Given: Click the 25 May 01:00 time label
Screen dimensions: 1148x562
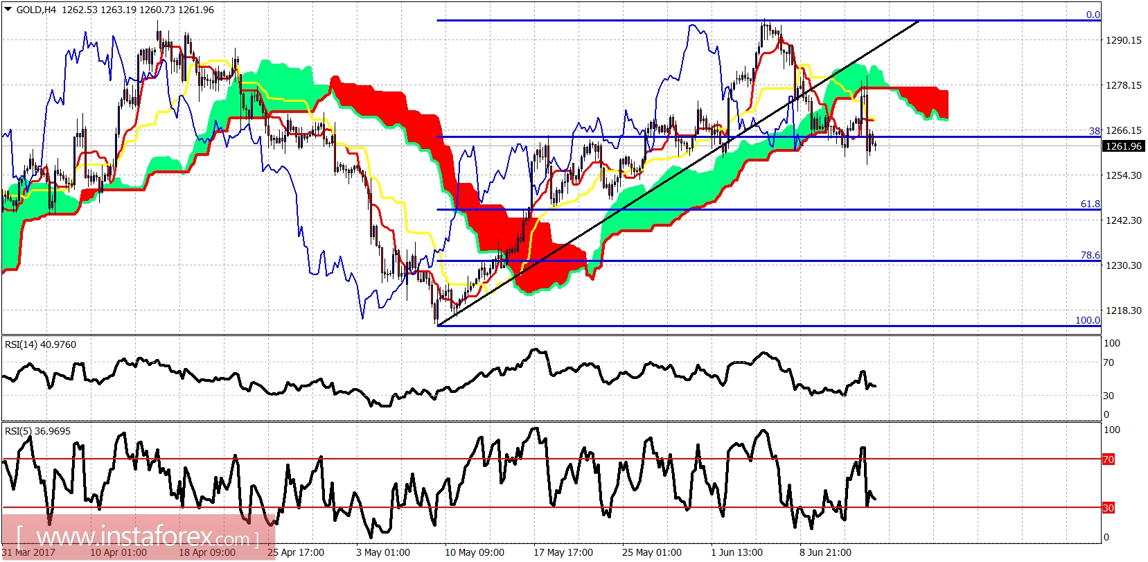Looking at the screenshot, I should pos(652,552).
